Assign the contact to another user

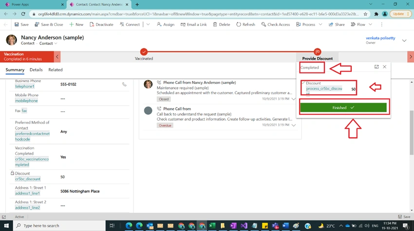coord(166,24)
